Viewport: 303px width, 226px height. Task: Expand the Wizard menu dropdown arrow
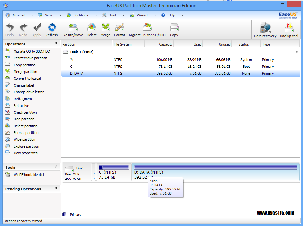pos(155,15)
